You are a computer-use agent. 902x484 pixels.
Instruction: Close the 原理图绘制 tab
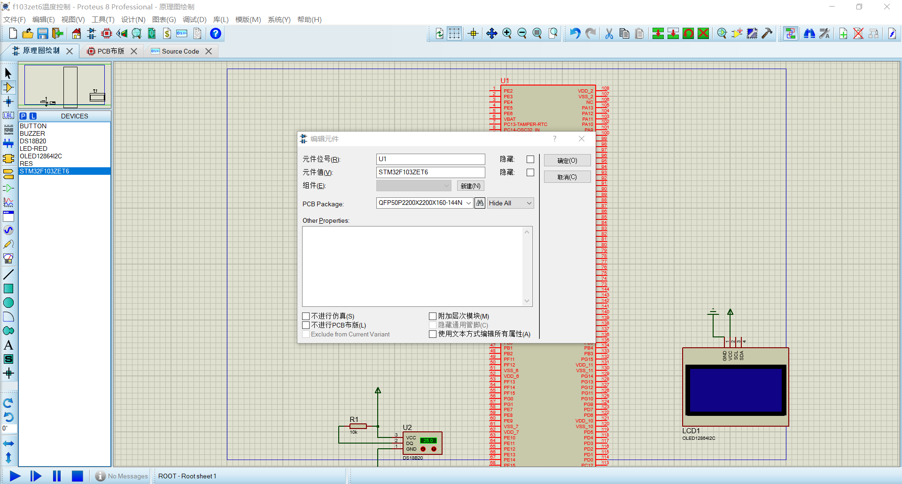70,51
